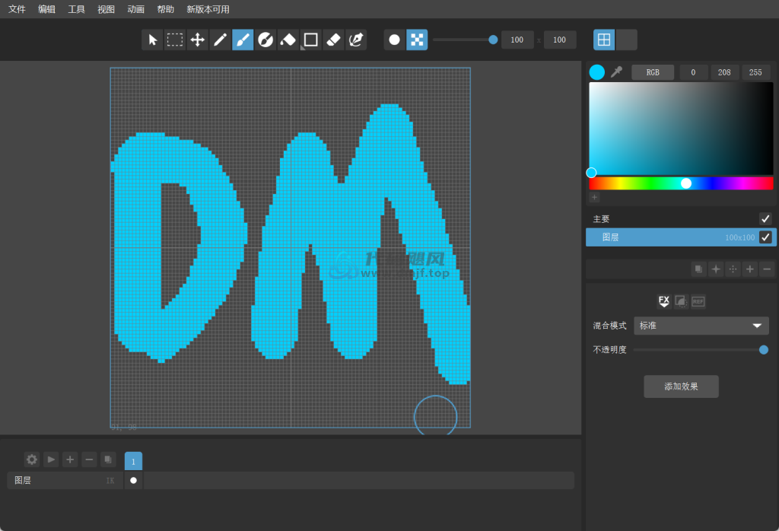779x531 pixels.
Task: Open the RGB color mode selector
Action: point(653,72)
